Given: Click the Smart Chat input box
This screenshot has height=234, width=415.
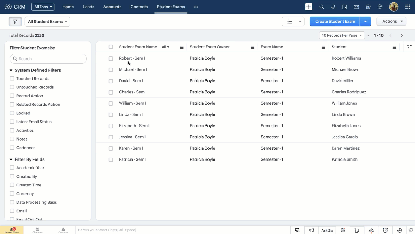Looking at the screenshot, I should pos(183,230).
